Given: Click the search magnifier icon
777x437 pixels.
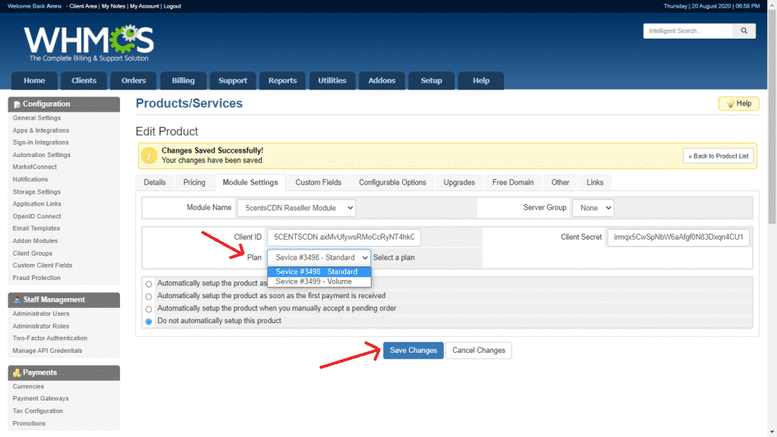Looking at the screenshot, I should click(744, 30).
